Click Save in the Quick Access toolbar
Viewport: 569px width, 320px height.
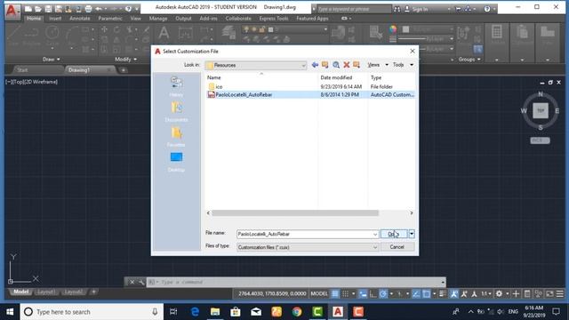[48, 9]
